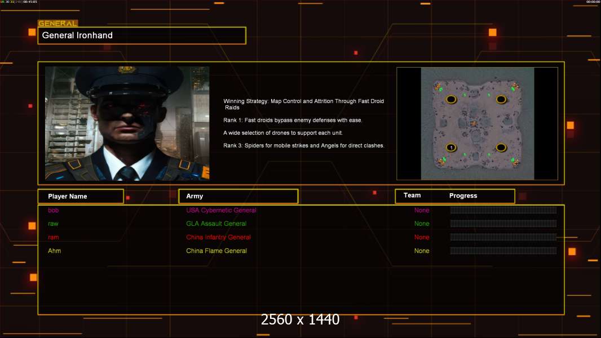Click the China Infantry General army entry
This screenshot has height=338, width=601.
point(219,237)
